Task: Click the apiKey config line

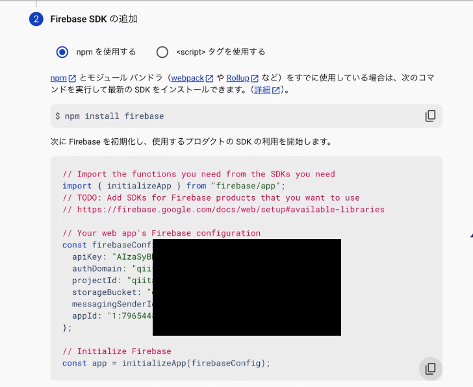Action: 112,256
